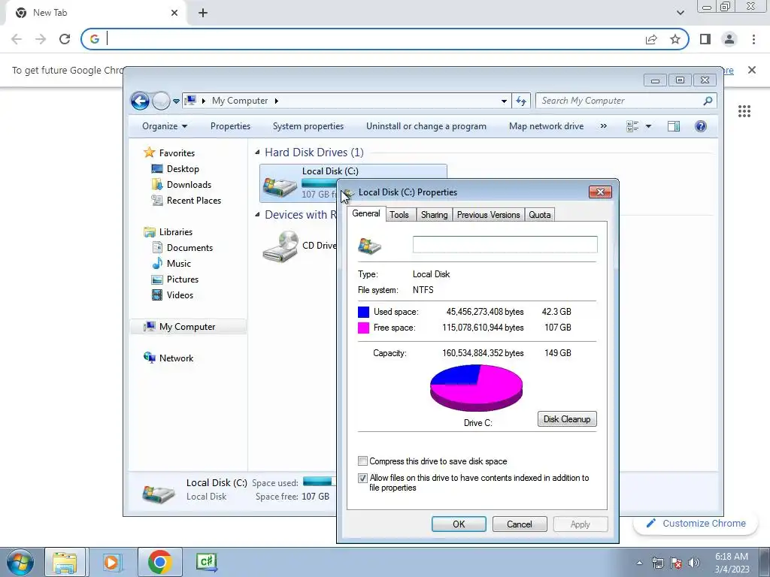Image resolution: width=770 pixels, height=577 pixels.
Task: Switch to the Quota tab
Action: point(539,215)
